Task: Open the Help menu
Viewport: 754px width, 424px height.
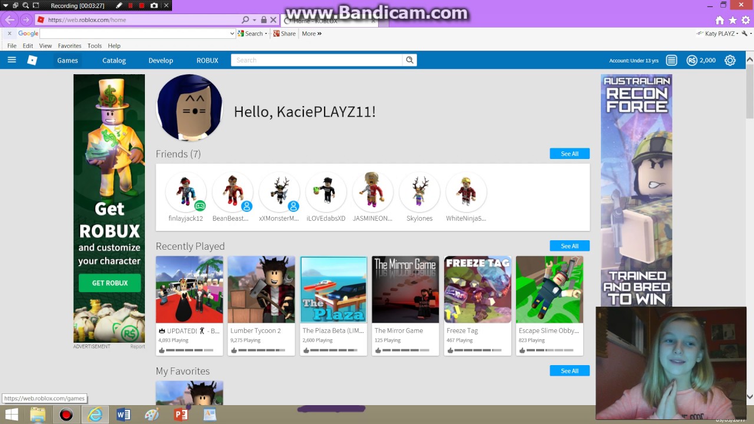Action: coord(114,45)
